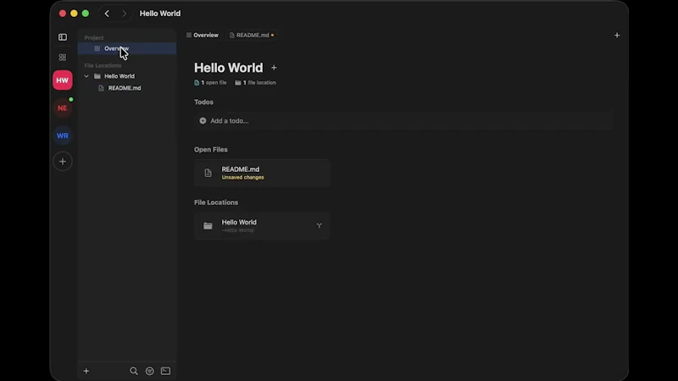Click folder icon on Hello World card

click(208, 226)
